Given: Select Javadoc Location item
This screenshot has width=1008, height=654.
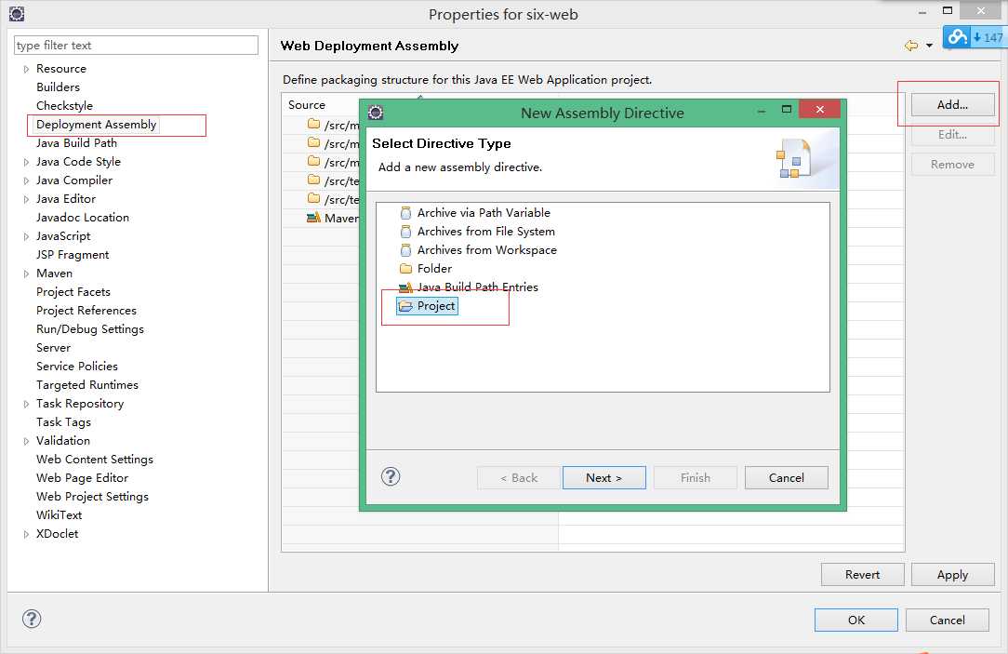Looking at the screenshot, I should 82,218.
